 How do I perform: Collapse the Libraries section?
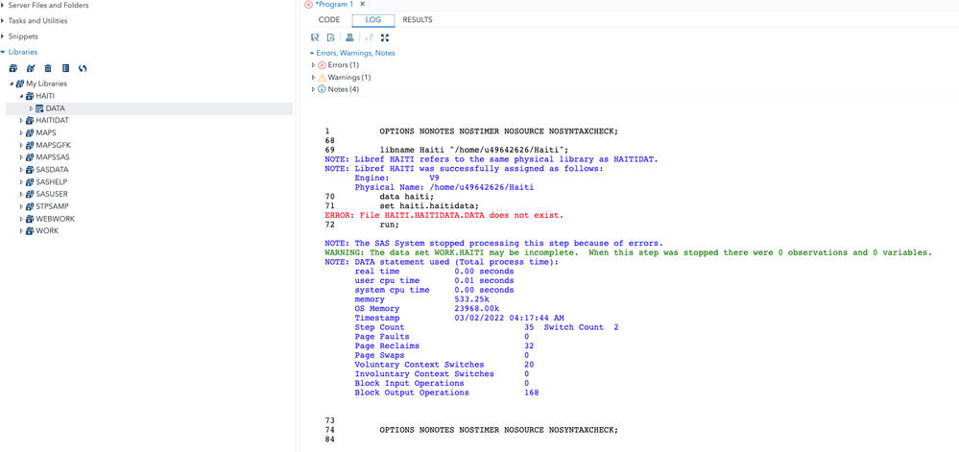(x=3, y=52)
